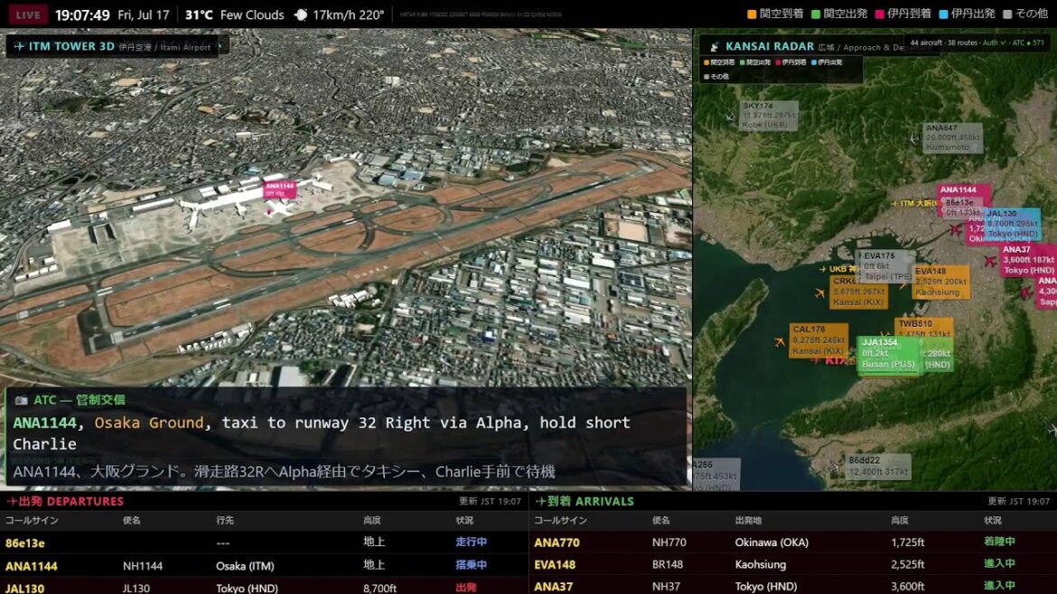Open the CAL176 Kansai (KIX) label
The image size is (1057, 594).
818,340
